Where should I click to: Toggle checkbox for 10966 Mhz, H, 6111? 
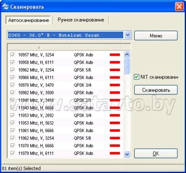tap(13, 78)
